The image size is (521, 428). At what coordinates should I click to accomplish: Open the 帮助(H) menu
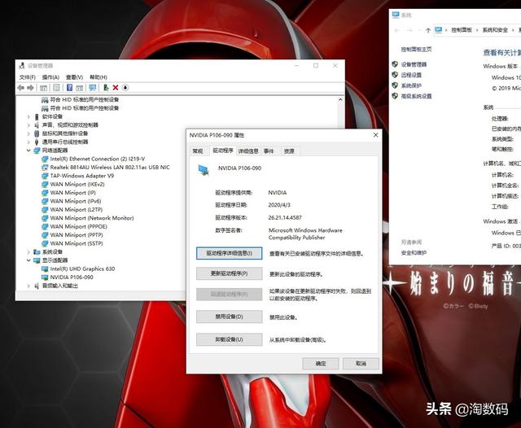(99, 77)
